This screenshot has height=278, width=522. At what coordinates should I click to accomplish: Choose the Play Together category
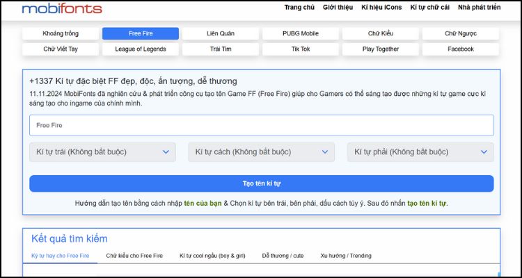pyautogui.click(x=381, y=49)
